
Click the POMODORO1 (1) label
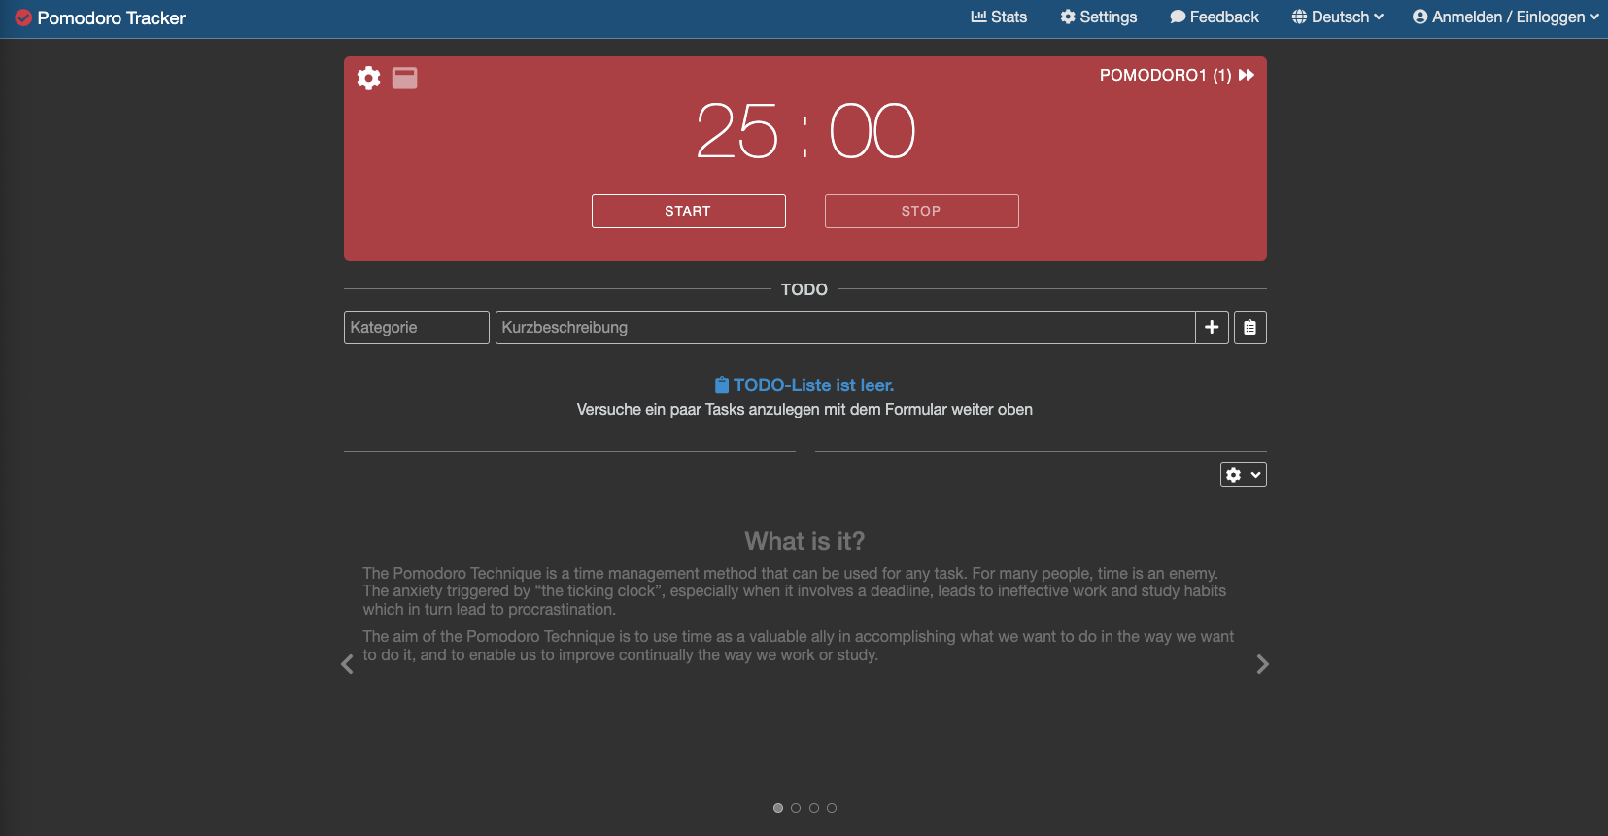1166,75
